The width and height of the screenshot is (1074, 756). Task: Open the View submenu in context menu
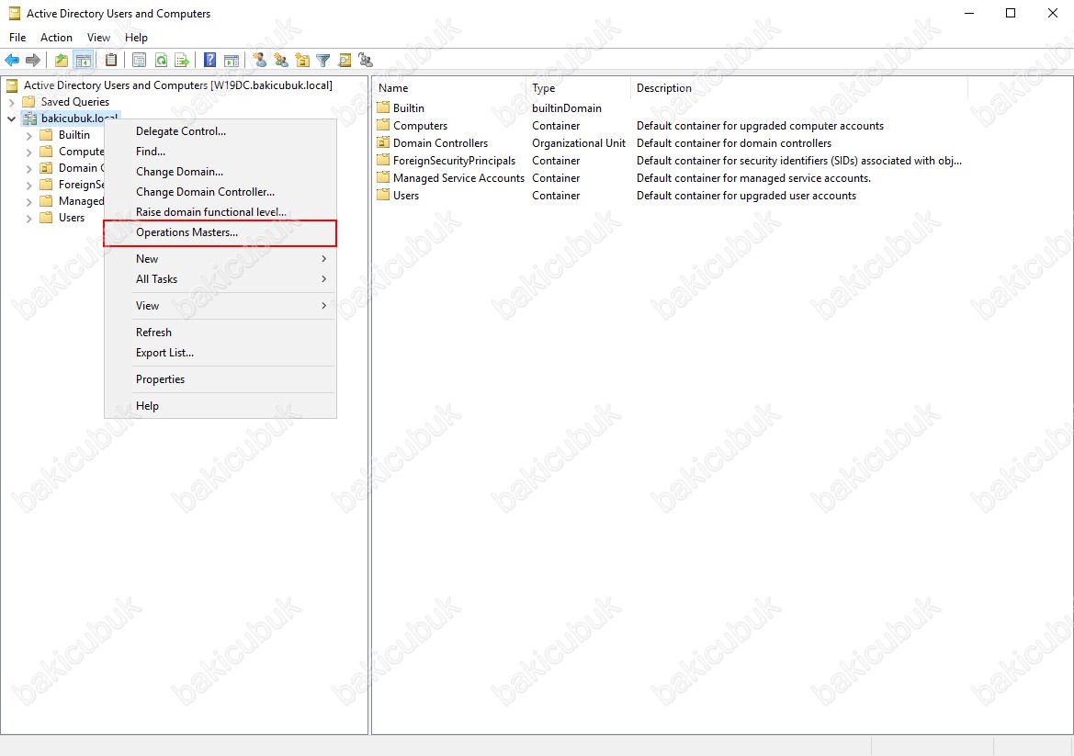coord(220,305)
